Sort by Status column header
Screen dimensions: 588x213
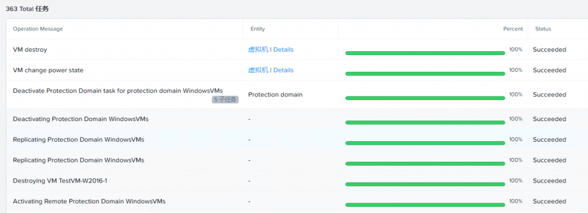click(x=543, y=29)
